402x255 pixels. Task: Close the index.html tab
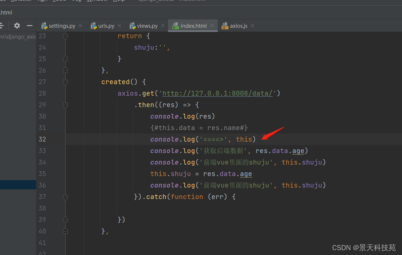[212, 26]
